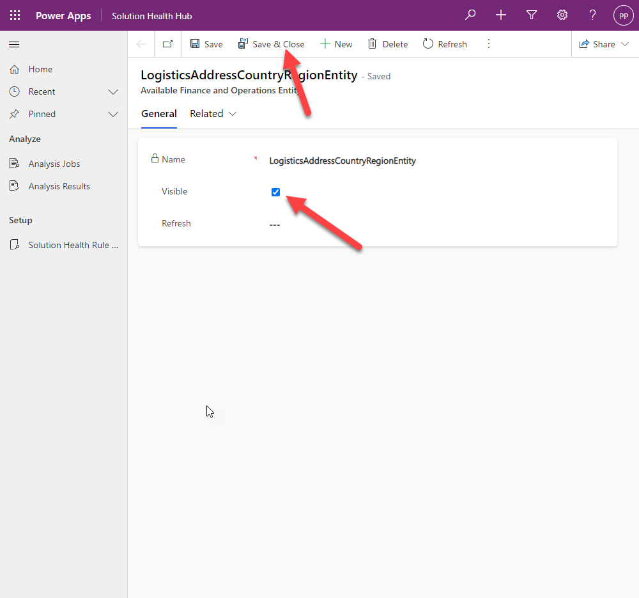This screenshot has height=598, width=639.
Task: Expand the Recent chevron
Action: 113,92
